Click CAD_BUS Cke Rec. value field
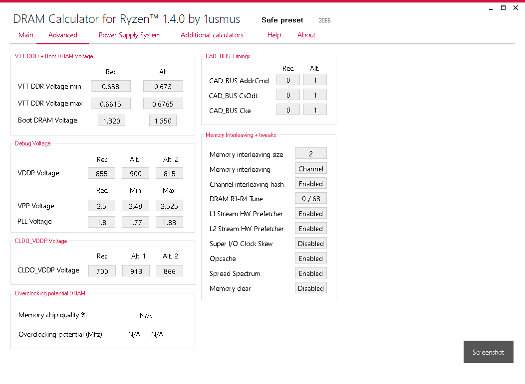The image size is (525, 384). click(x=288, y=110)
